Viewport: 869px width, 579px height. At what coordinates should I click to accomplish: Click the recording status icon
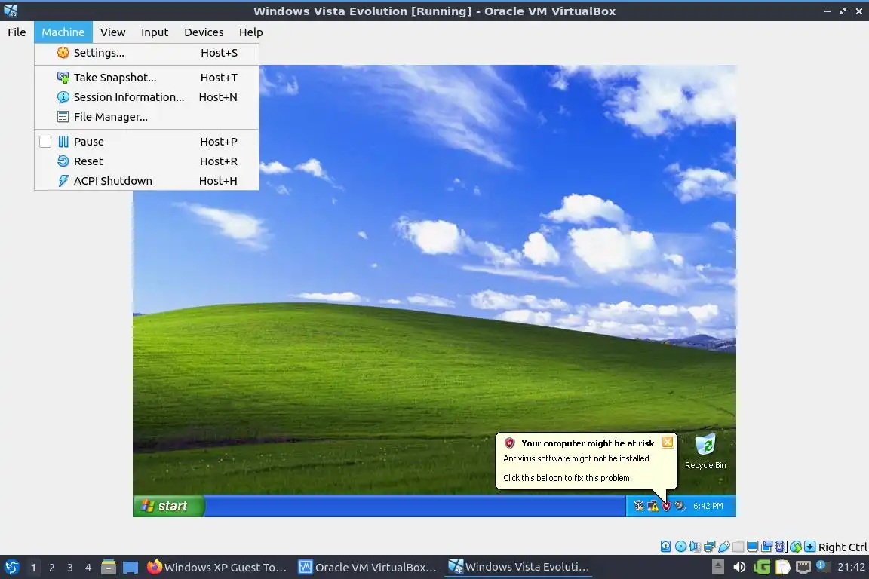767,547
